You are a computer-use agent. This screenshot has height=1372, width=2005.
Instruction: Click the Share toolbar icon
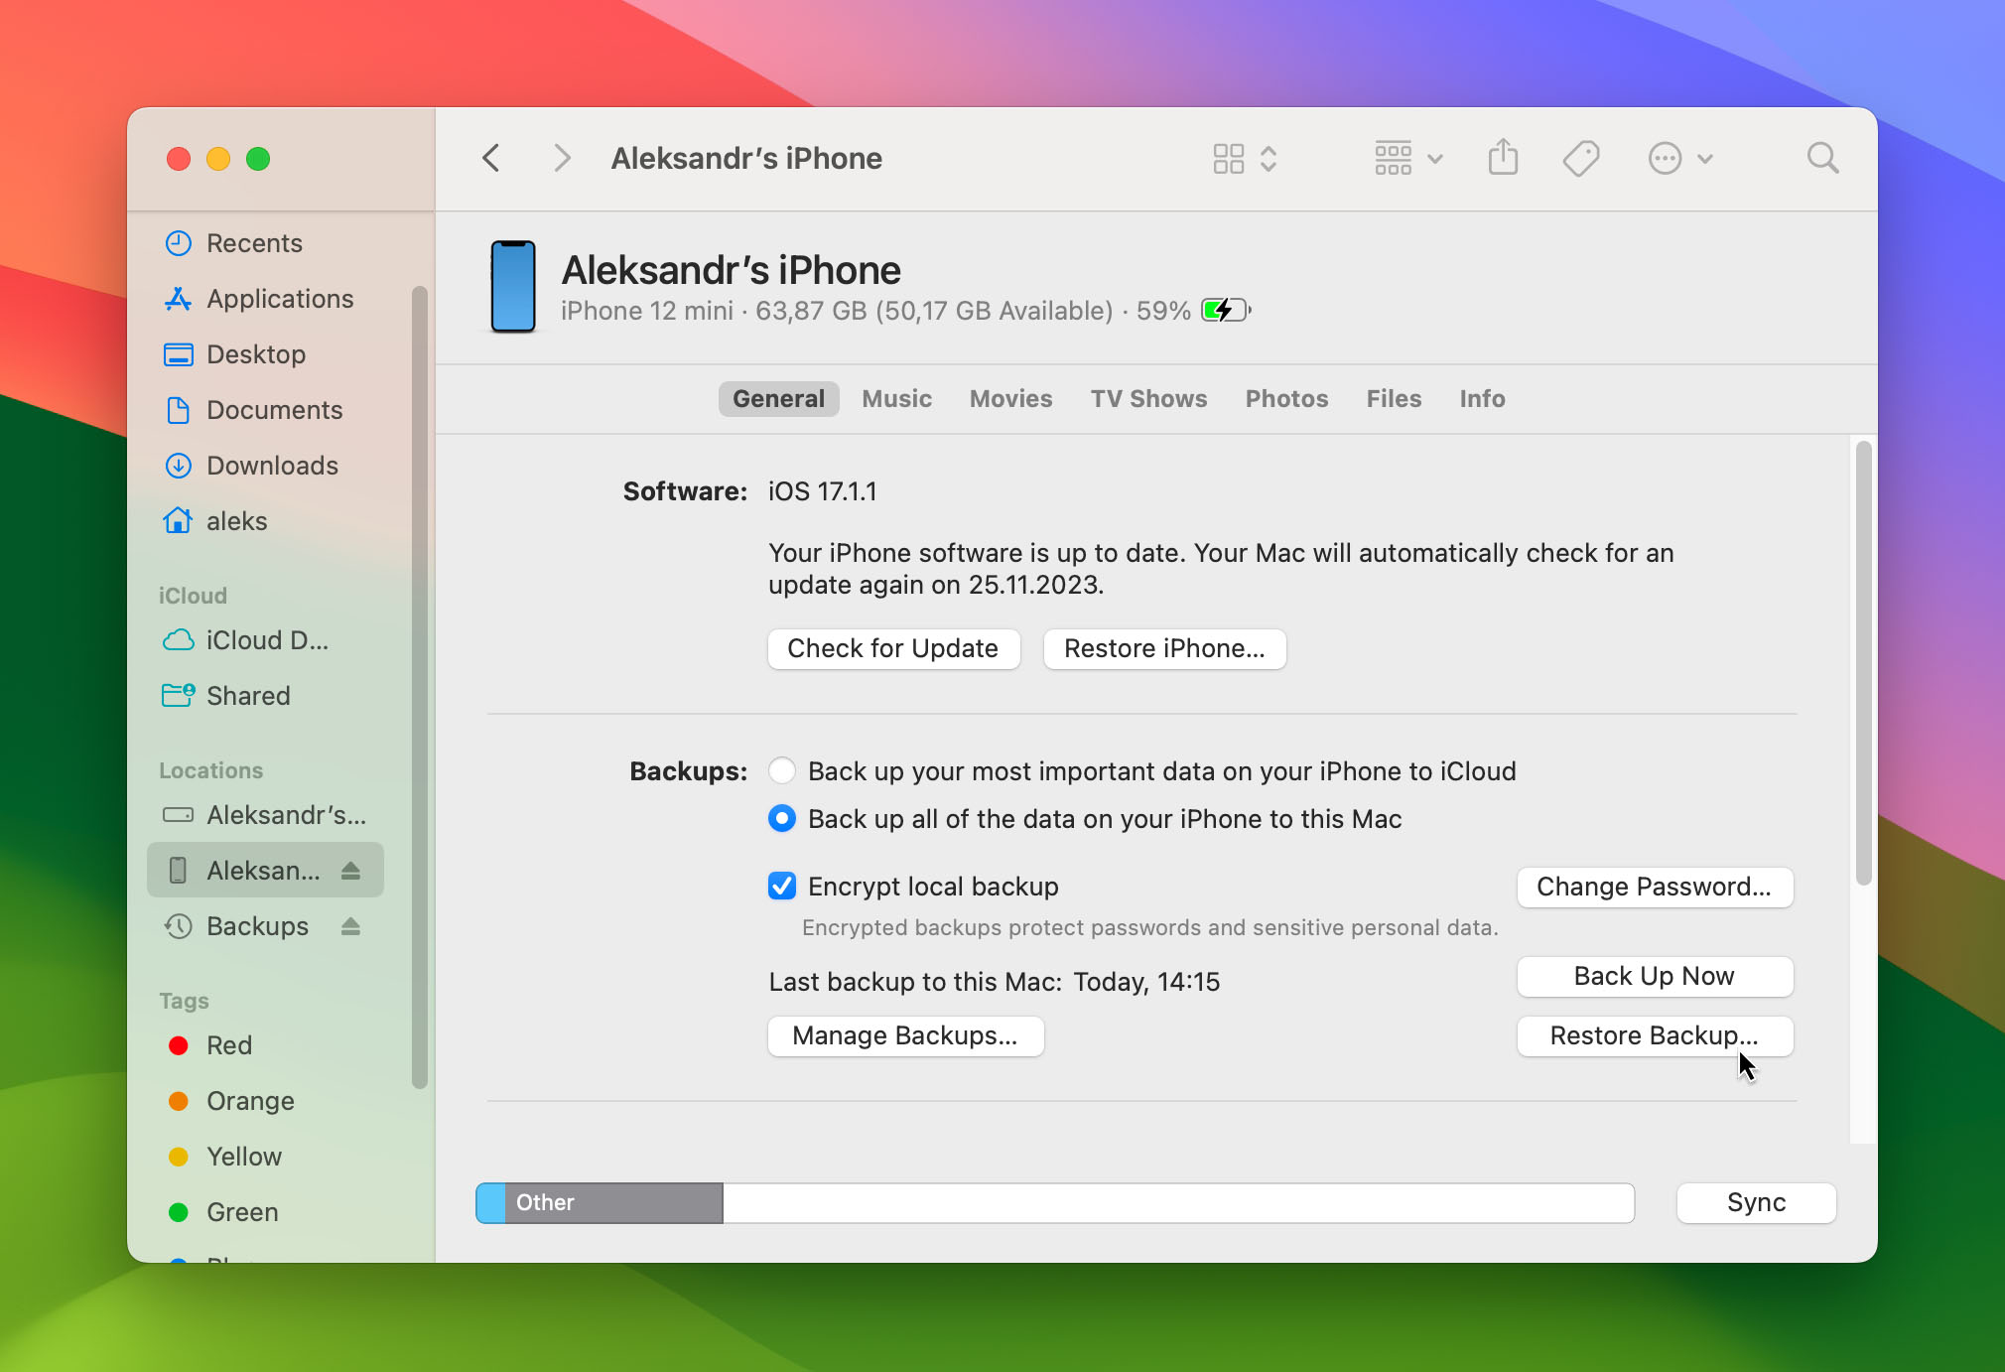click(x=1504, y=157)
